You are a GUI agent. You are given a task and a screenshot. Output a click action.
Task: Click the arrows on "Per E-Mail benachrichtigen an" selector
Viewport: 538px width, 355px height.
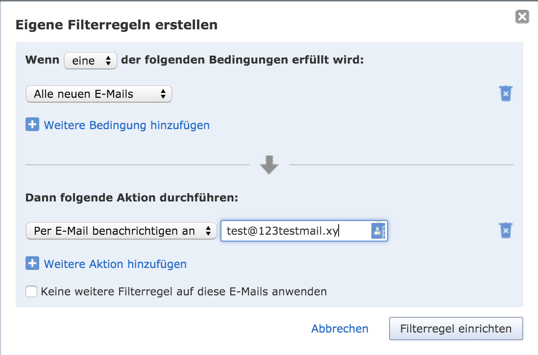208,231
